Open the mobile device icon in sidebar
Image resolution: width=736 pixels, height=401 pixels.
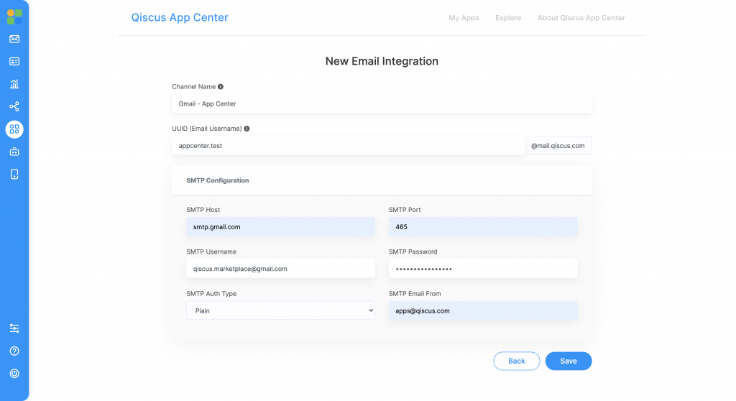pyautogui.click(x=14, y=174)
